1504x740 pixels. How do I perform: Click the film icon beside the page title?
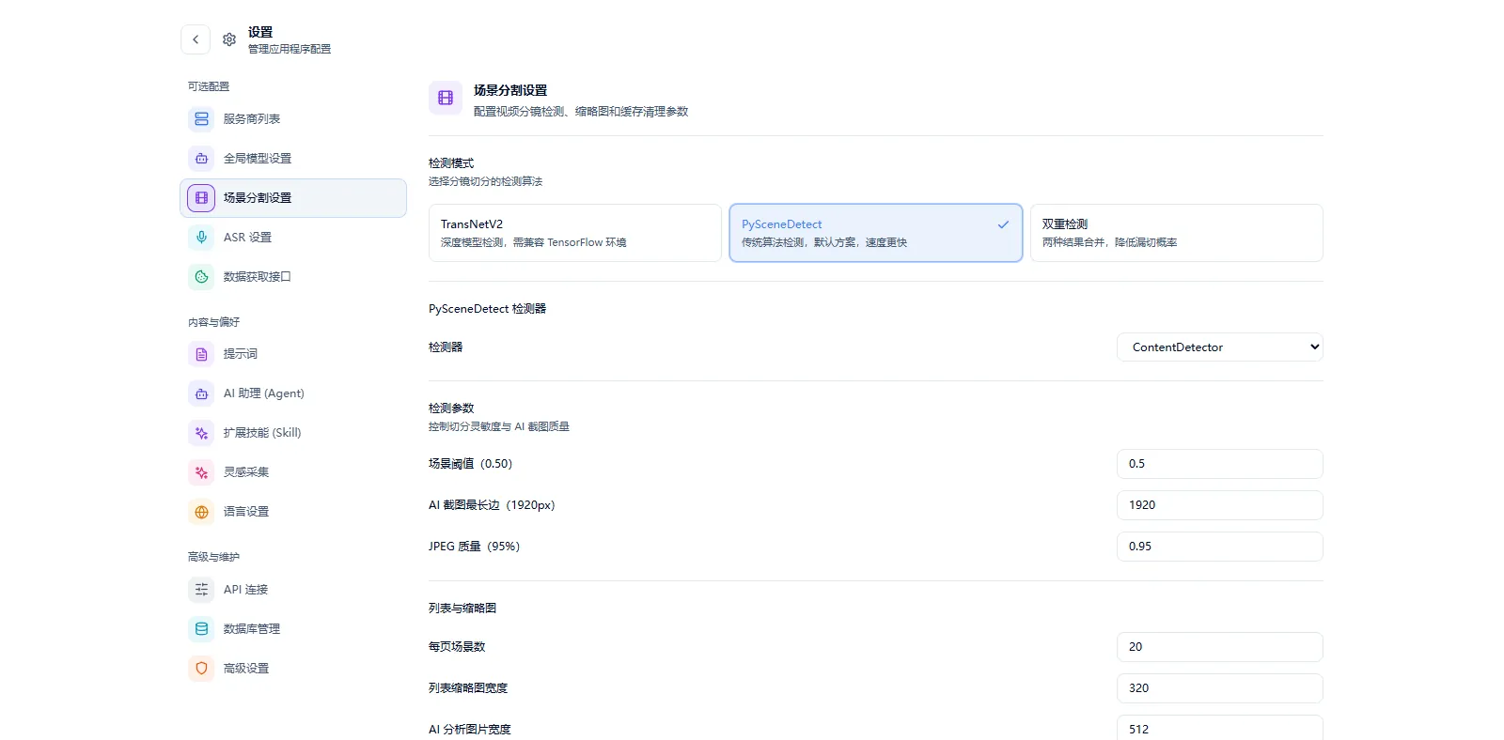[x=446, y=98]
